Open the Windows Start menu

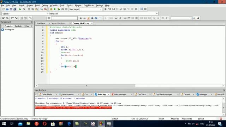pyautogui.click(x=4, y=124)
